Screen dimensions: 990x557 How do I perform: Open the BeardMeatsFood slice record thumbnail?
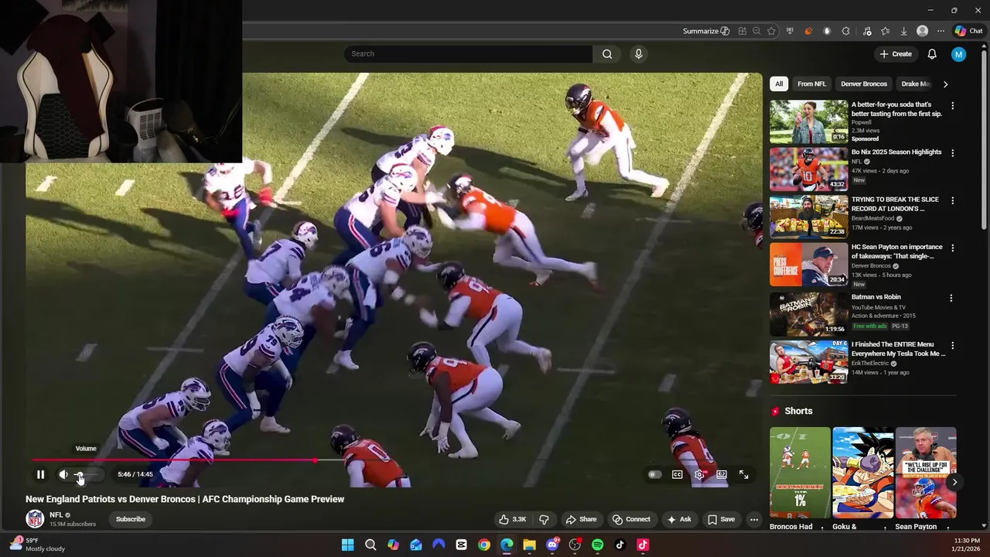809,217
